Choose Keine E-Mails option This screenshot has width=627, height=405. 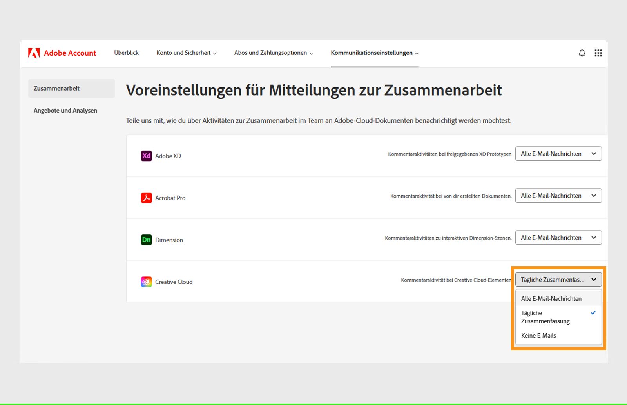[558, 336]
